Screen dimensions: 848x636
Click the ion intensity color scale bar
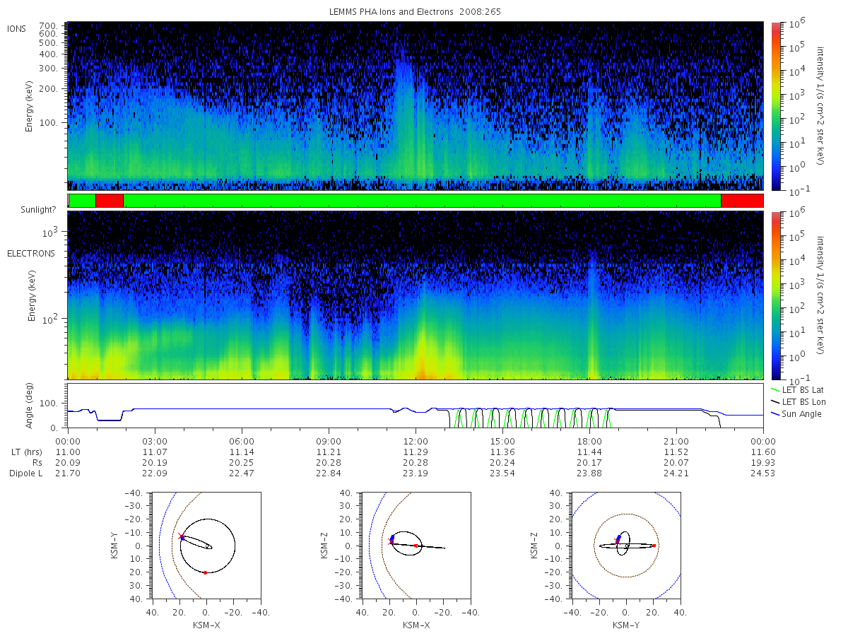(775, 106)
